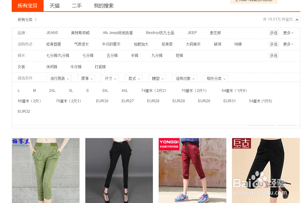This screenshot has height=203, width=303.
Task: Collapse the filter panel using the arrow icon
Action: tap(297, 19)
